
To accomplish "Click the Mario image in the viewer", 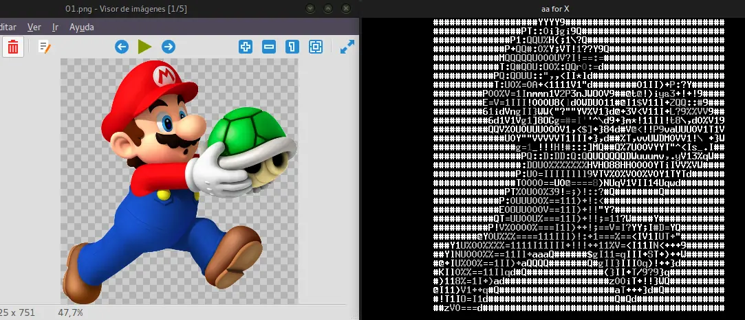I will tap(179, 181).
